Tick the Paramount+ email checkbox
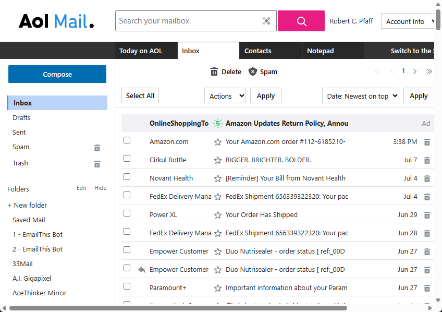This screenshot has width=442, height=312. (x=127, y=286)
